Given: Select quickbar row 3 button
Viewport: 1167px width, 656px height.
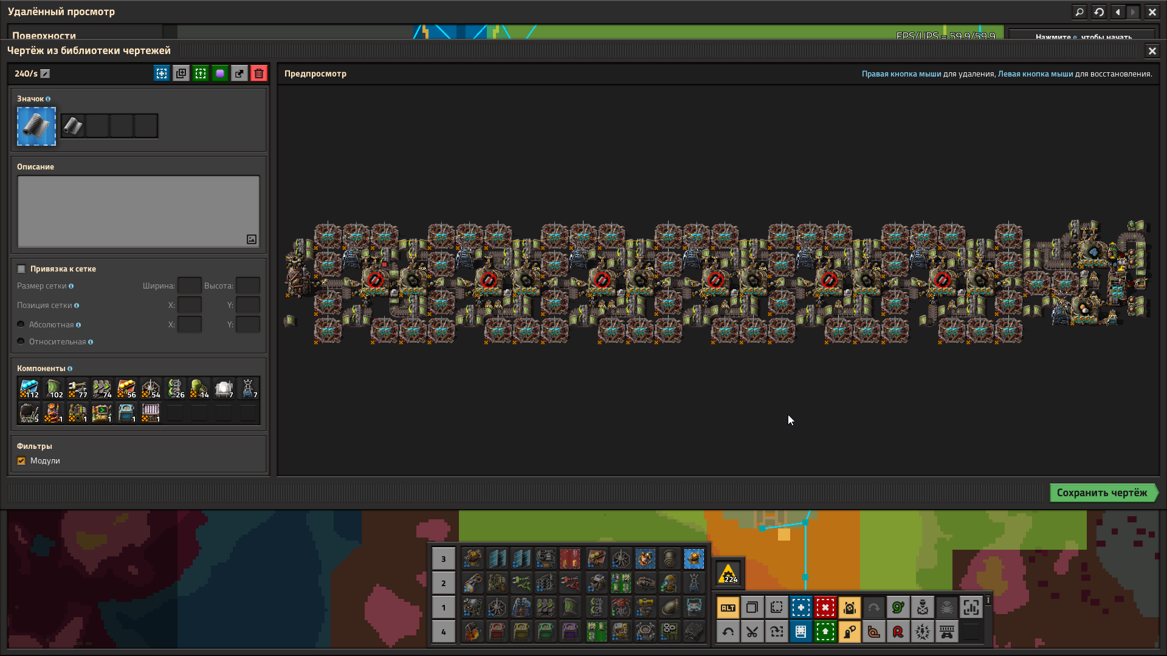Looking at the screenshot, I should pyautogui.click(x=444, y=559).
